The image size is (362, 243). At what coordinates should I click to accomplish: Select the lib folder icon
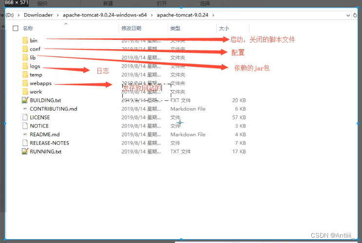[25, 57]
